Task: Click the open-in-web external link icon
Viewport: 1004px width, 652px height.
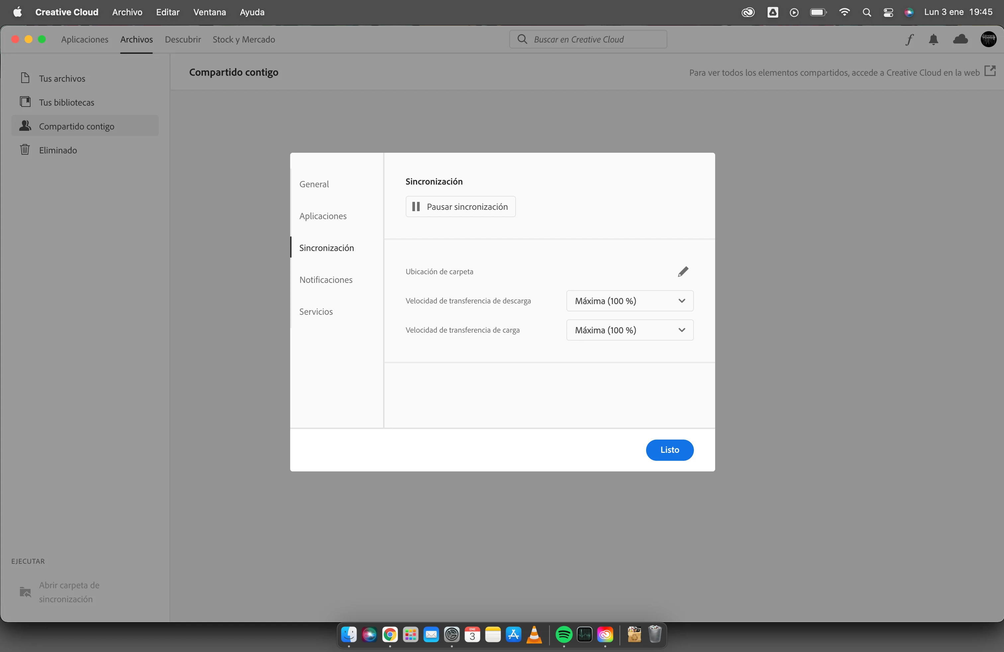Action: [990, 71]
